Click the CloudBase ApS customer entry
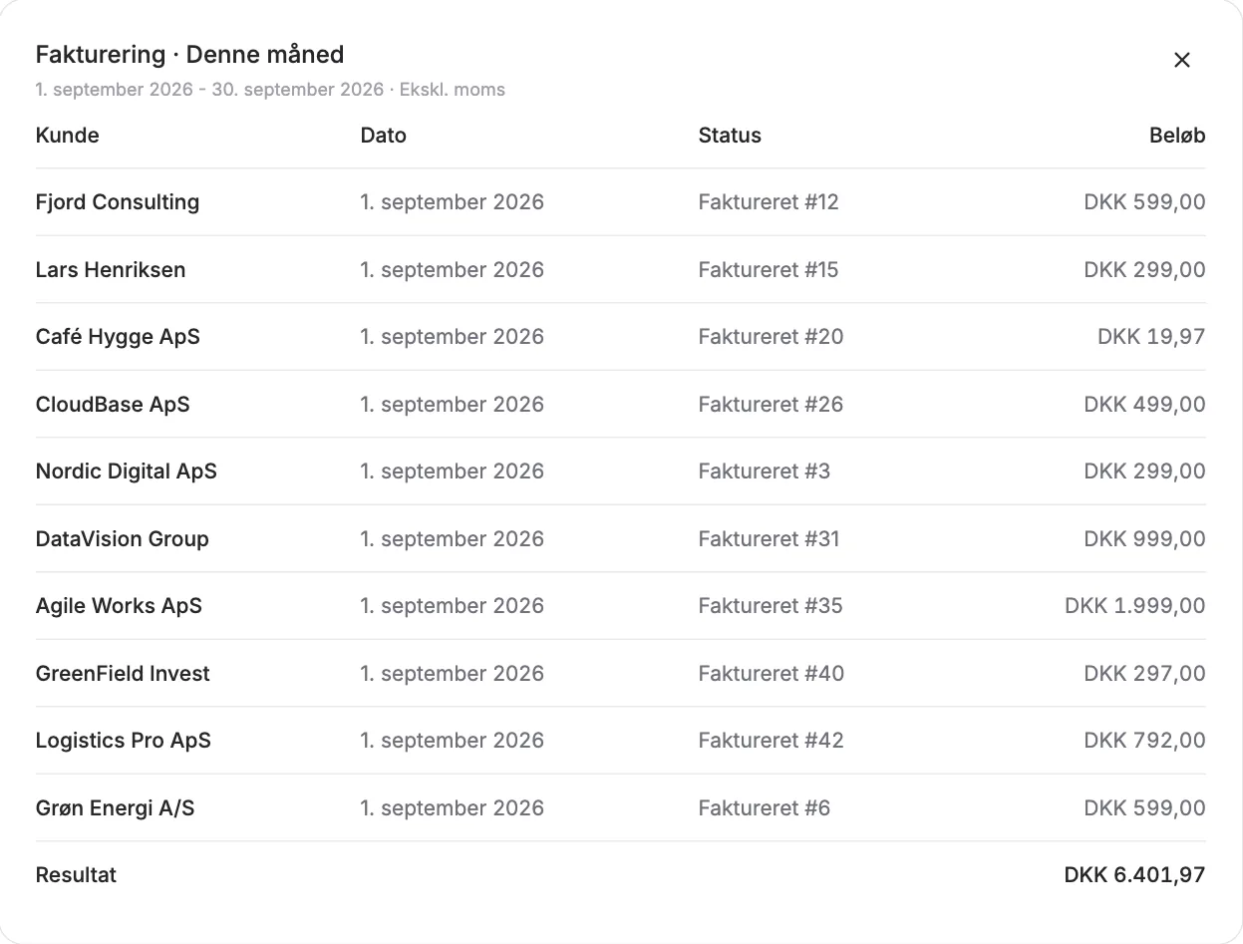 click(x=113, y=405)
